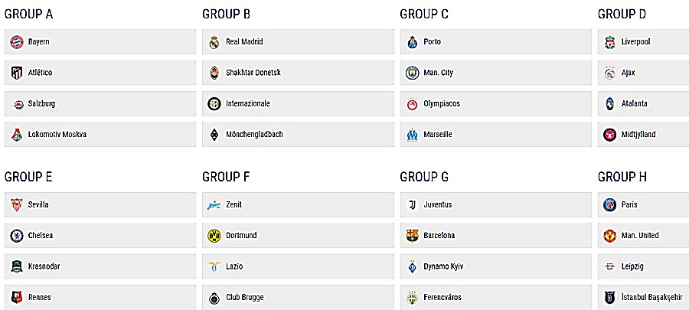Select the Manchester City badge icon
Viewport: 689px width, 310px height.
pos(412,73)
